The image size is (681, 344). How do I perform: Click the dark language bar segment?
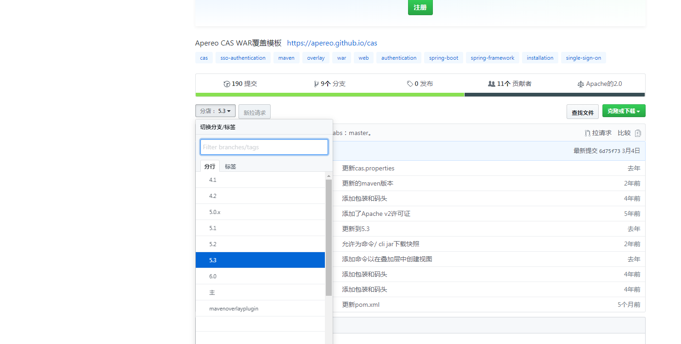[555, 95]
